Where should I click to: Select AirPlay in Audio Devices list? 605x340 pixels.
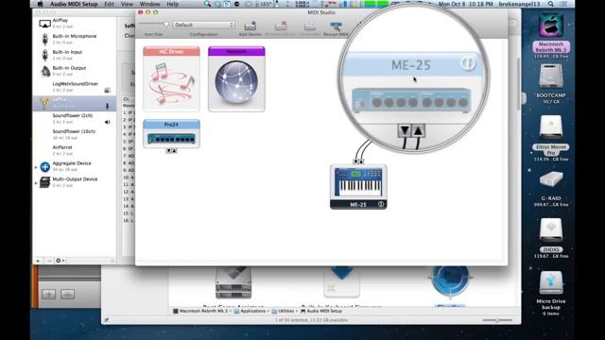coord(74,23)
